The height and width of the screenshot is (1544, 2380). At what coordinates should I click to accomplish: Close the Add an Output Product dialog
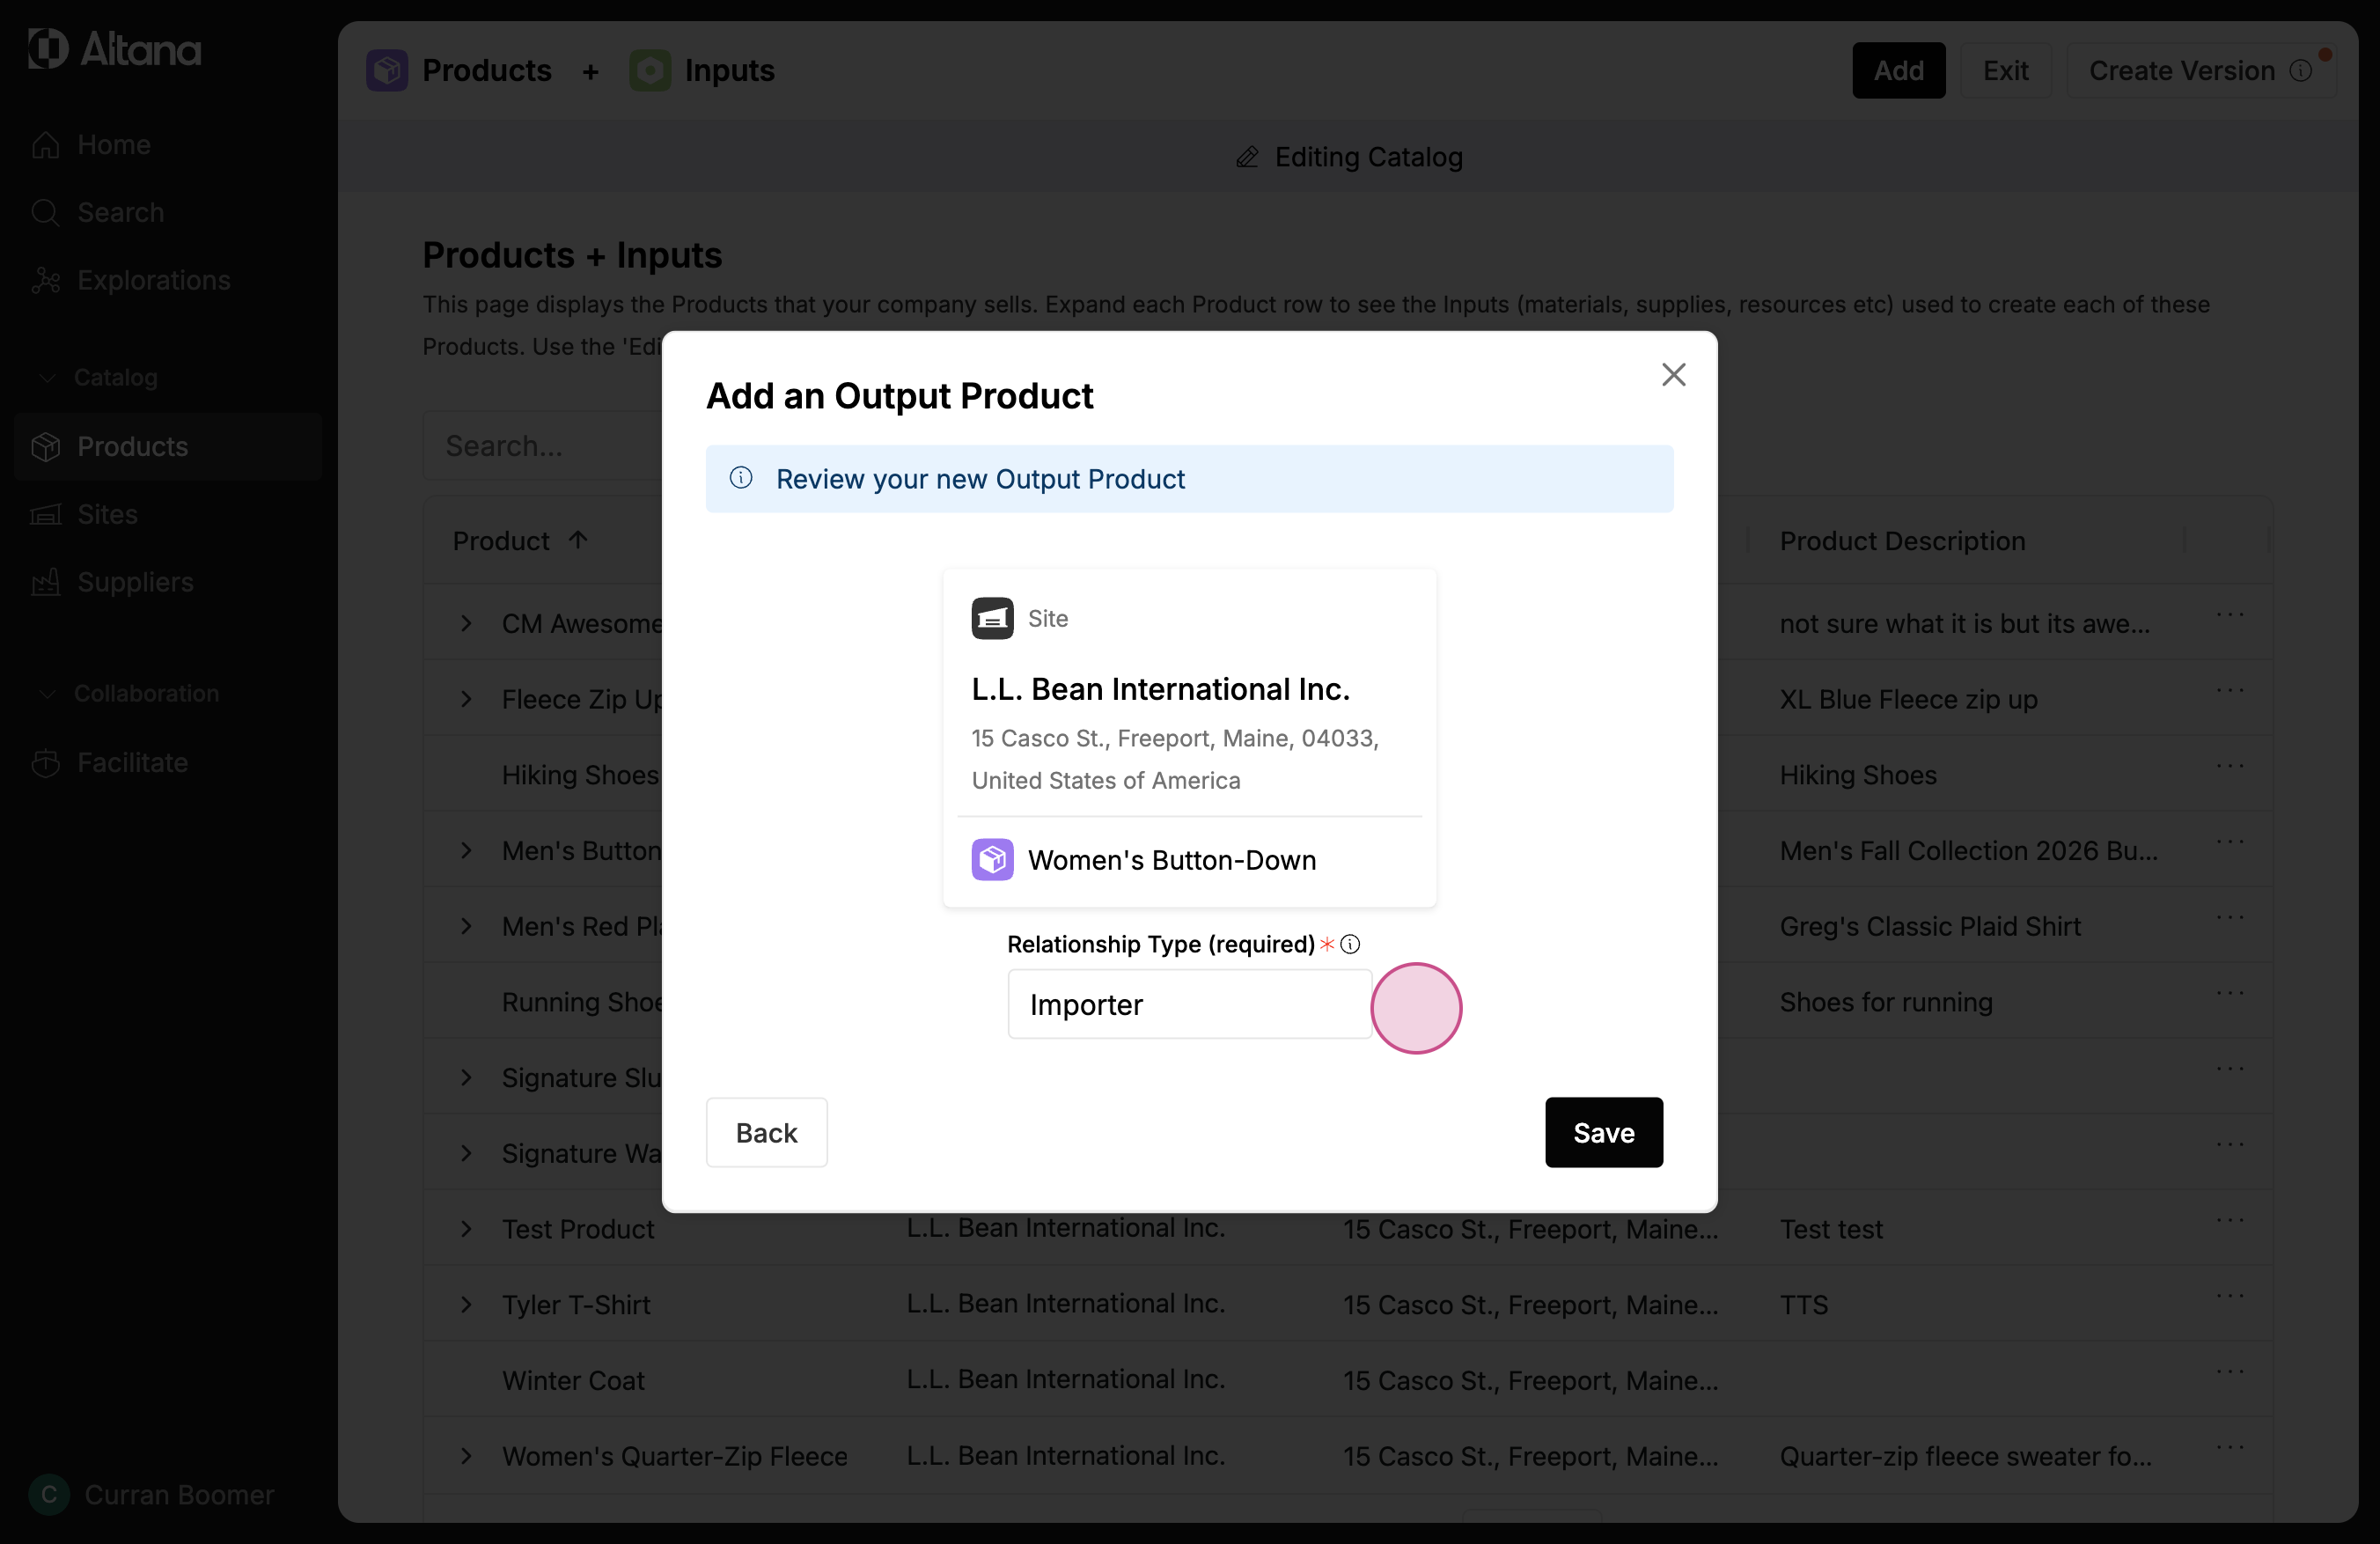coord(1673,374)
